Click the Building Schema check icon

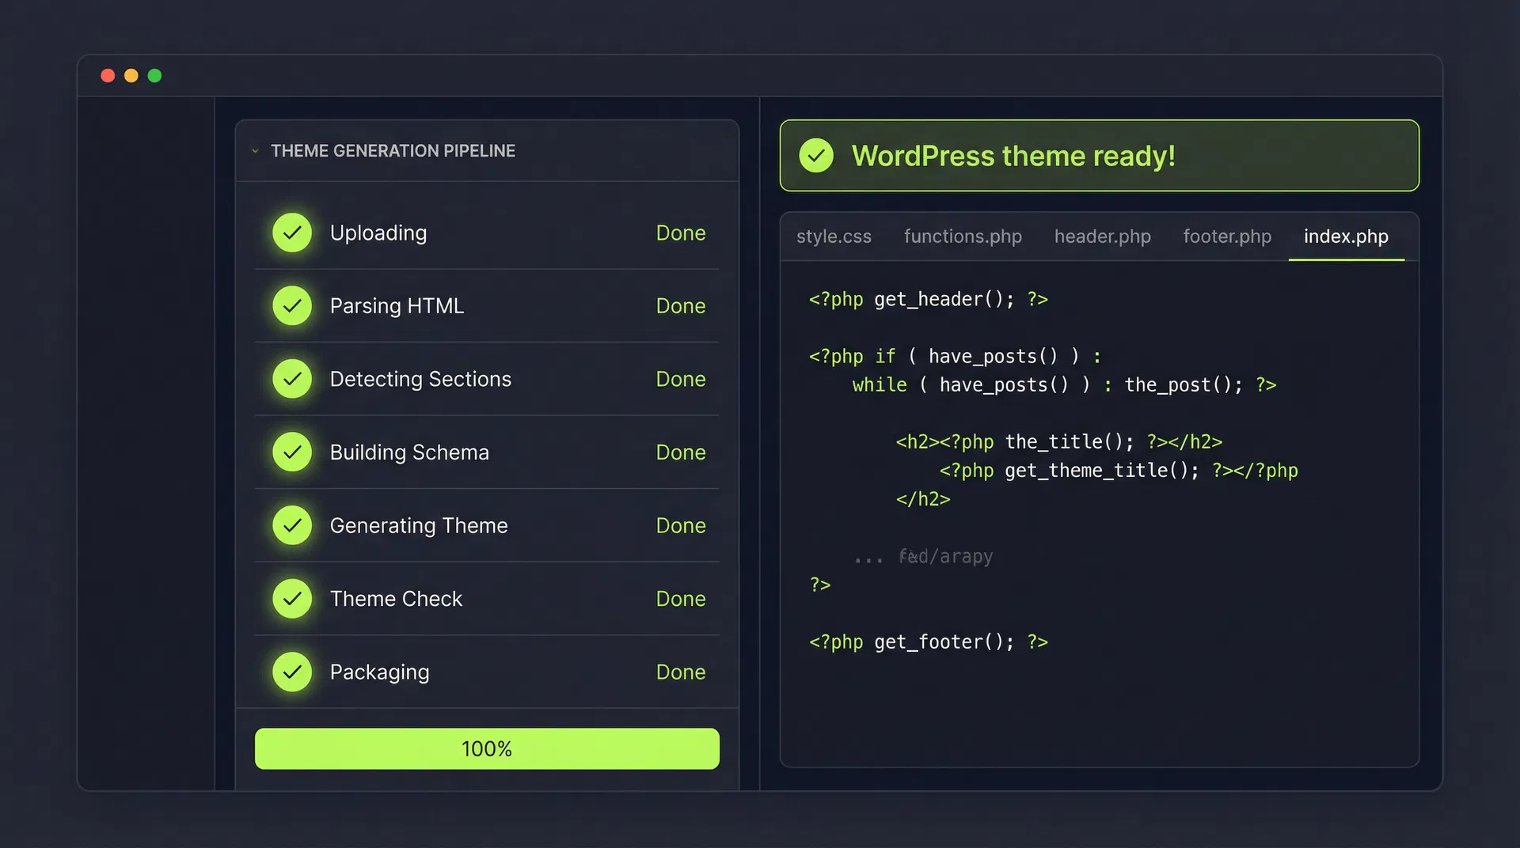292,452
